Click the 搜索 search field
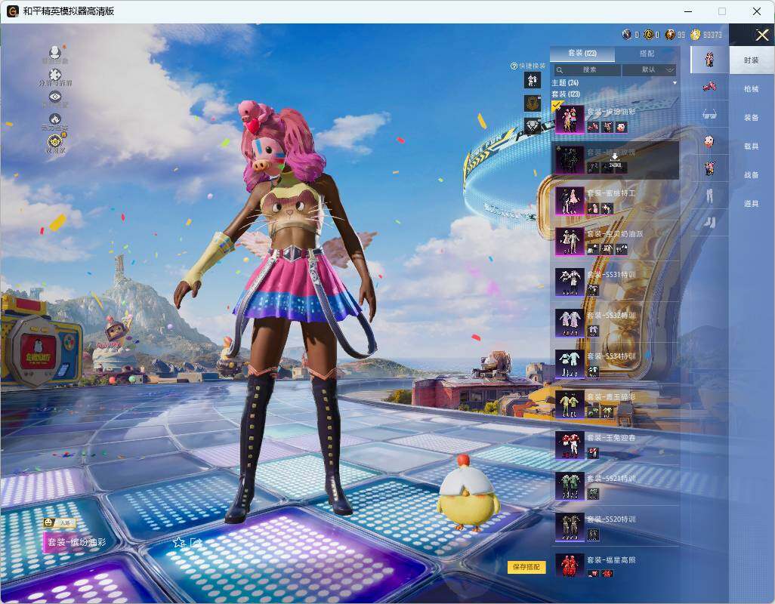This screenshot has width=775, height=604. (587, 69)
